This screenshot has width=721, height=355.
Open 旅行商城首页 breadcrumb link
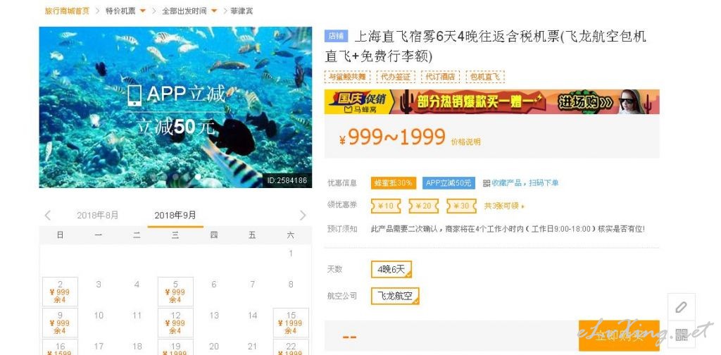[x=67, y=11]
